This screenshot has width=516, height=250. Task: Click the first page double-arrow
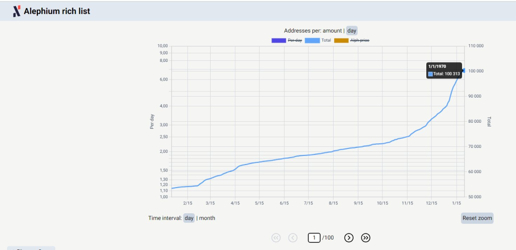tap(276, 237)
